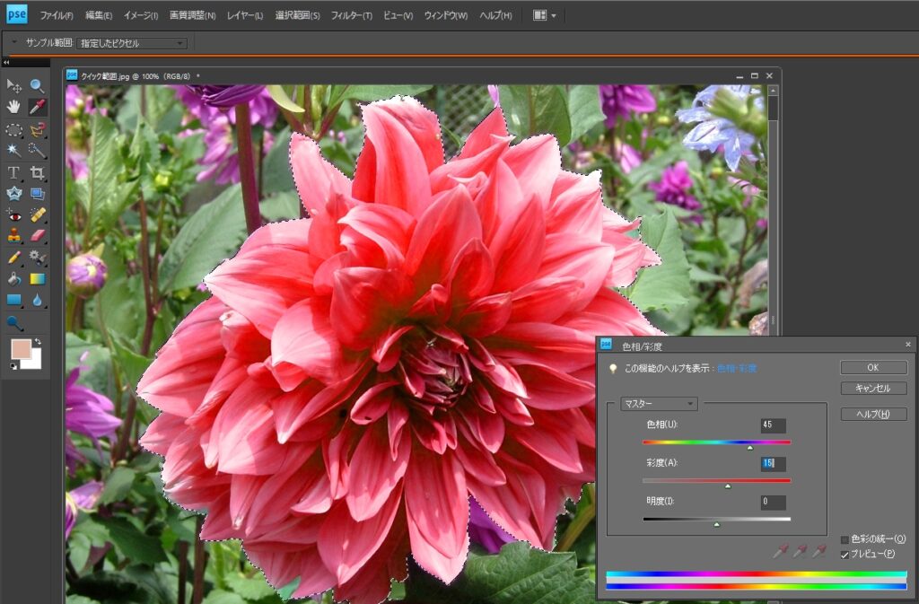This screenshot has width=919, height=604.
Task: Uncheck the プレビュー preview checkbox
Action: point(845,554)
